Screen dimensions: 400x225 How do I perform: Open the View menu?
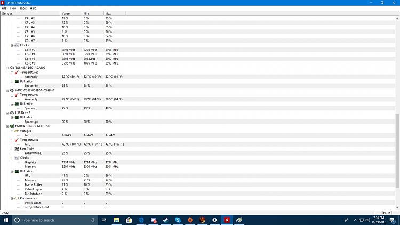click(x=13, y=8)
